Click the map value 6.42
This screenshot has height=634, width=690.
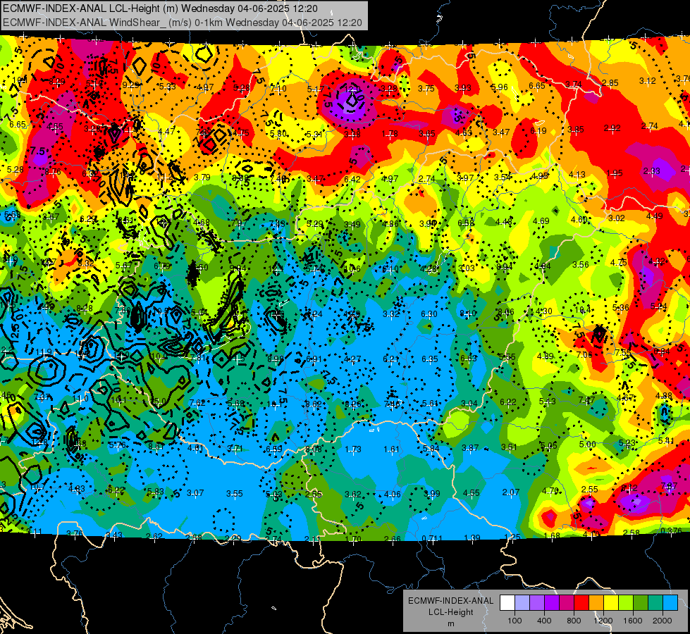tap(352, 179)
